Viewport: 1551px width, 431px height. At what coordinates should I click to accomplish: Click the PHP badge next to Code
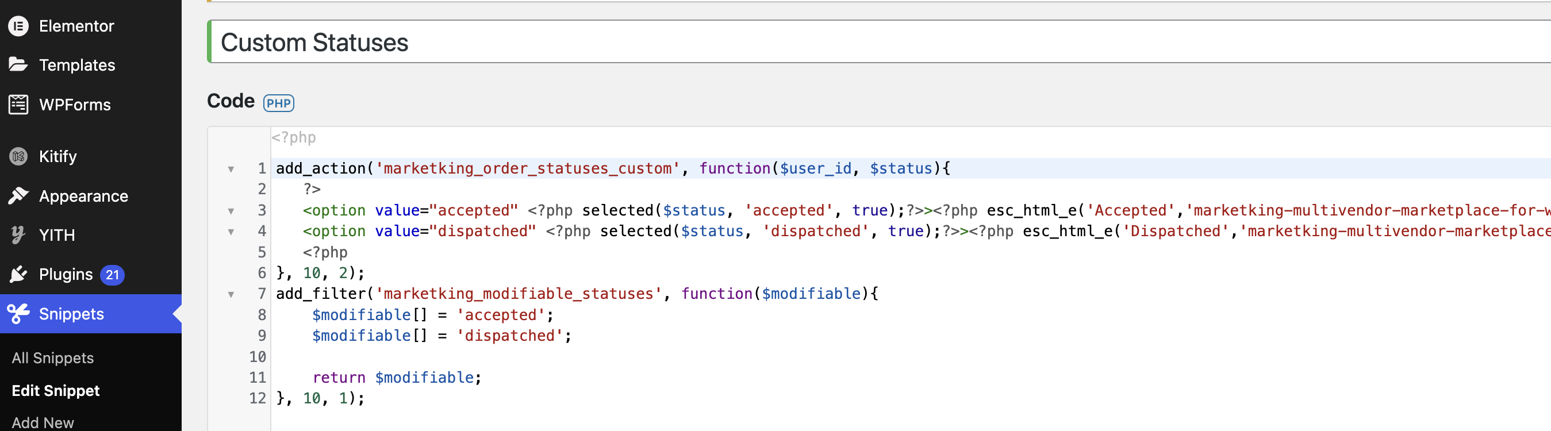279,103
